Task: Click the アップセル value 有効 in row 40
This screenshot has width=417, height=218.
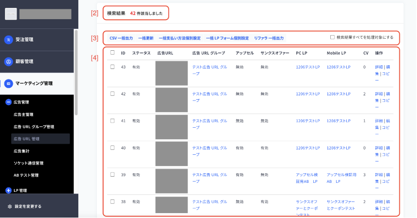Action: 239,148
